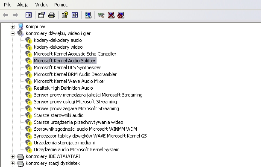261x167 pixels.
Task: Expand Kontrolery IDE ATA/ATAPI node
Action: click(x=12, y=156)
